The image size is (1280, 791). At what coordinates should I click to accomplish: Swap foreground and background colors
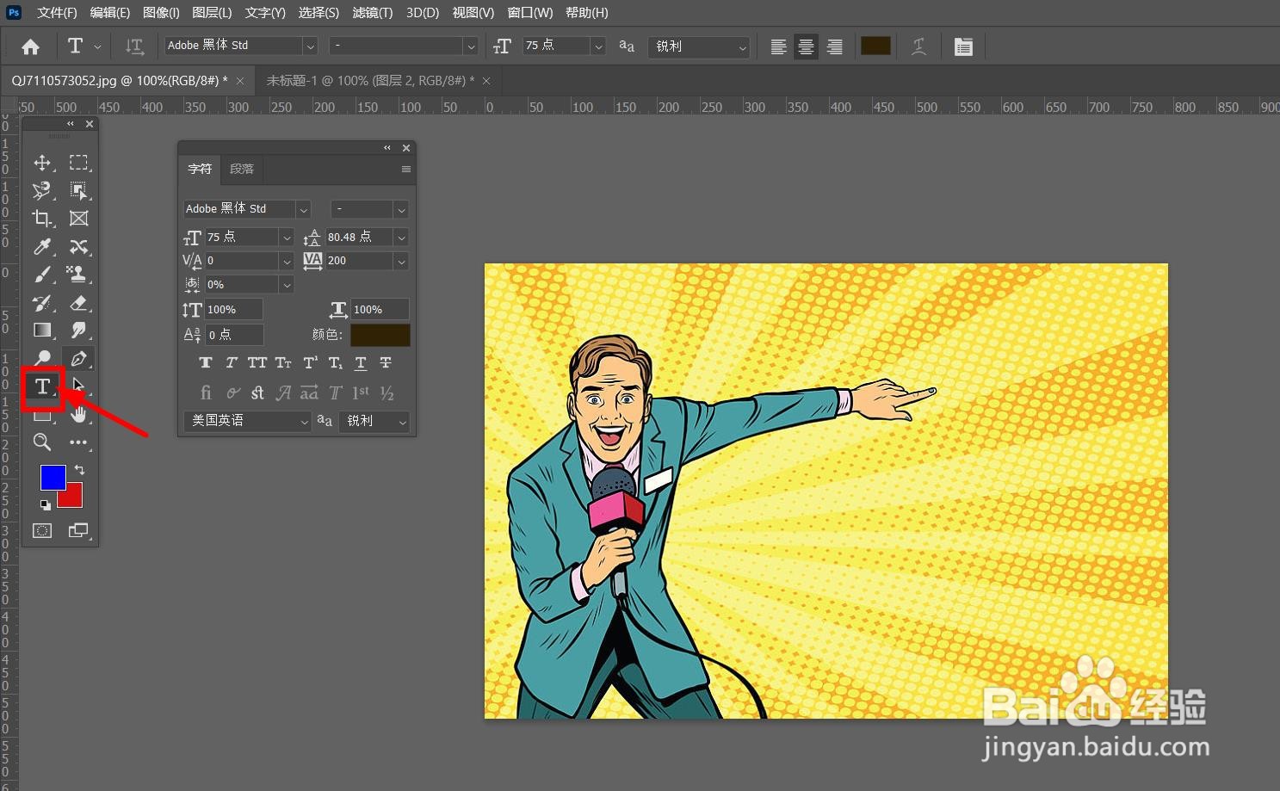[79, 470]
